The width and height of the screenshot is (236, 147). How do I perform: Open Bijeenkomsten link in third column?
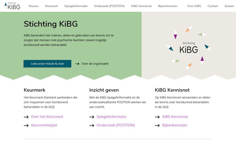click(175, 125)
